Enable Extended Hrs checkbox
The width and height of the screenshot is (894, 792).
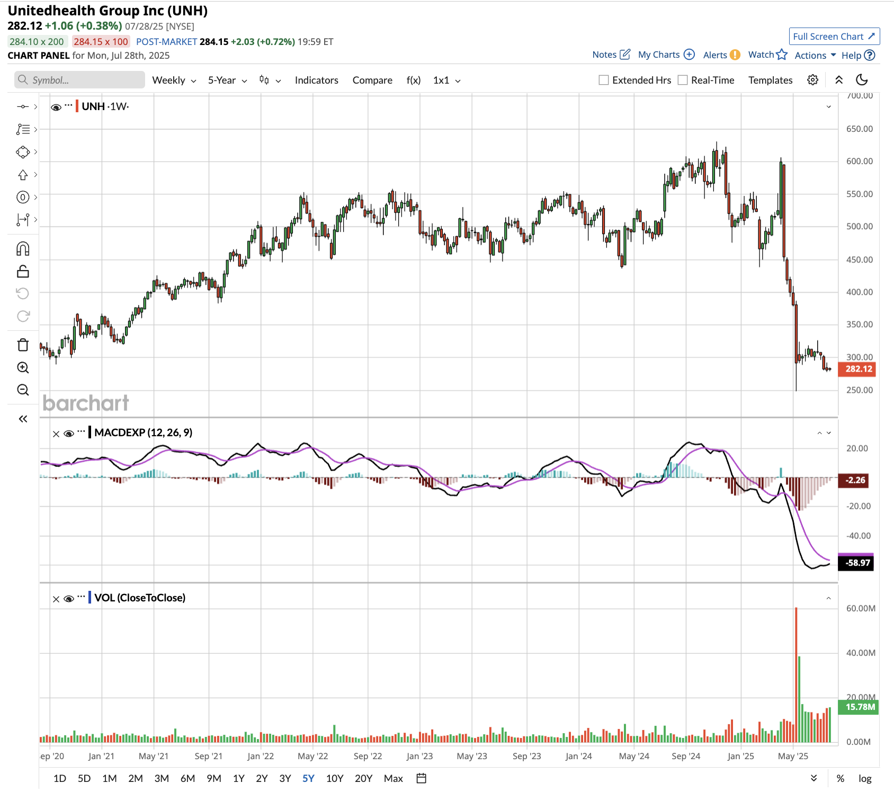pos(604,80)
